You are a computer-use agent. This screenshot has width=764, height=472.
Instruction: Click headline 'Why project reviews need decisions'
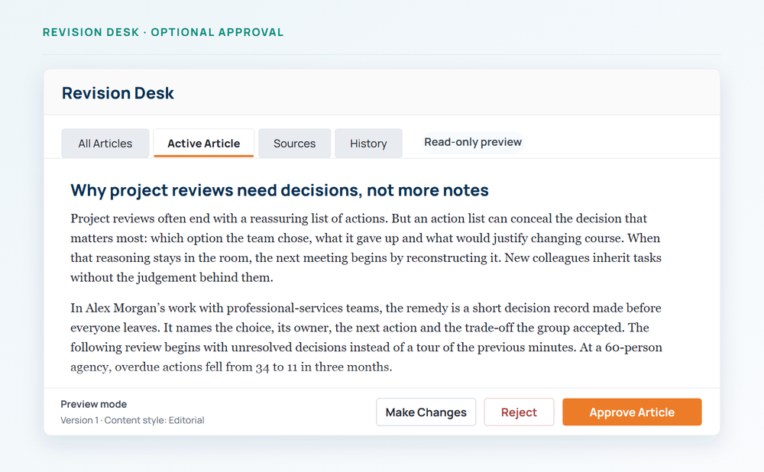pyautogui.click(x=279, y=190)
